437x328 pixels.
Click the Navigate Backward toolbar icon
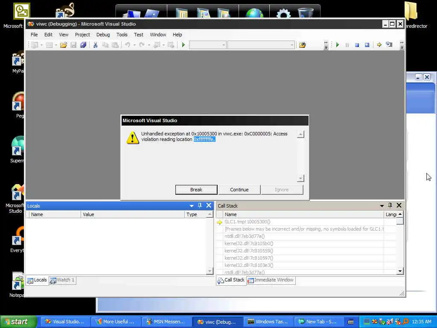pos(157,45)
